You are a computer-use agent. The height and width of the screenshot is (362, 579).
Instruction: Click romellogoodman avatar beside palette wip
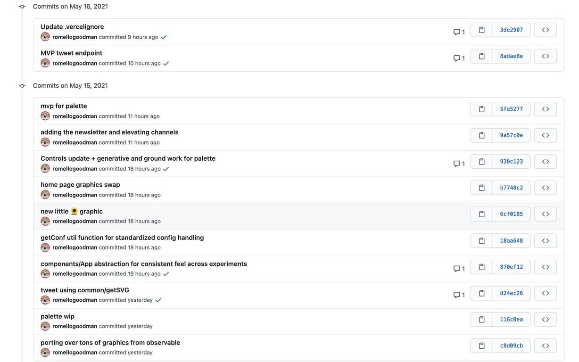[45, 326]
